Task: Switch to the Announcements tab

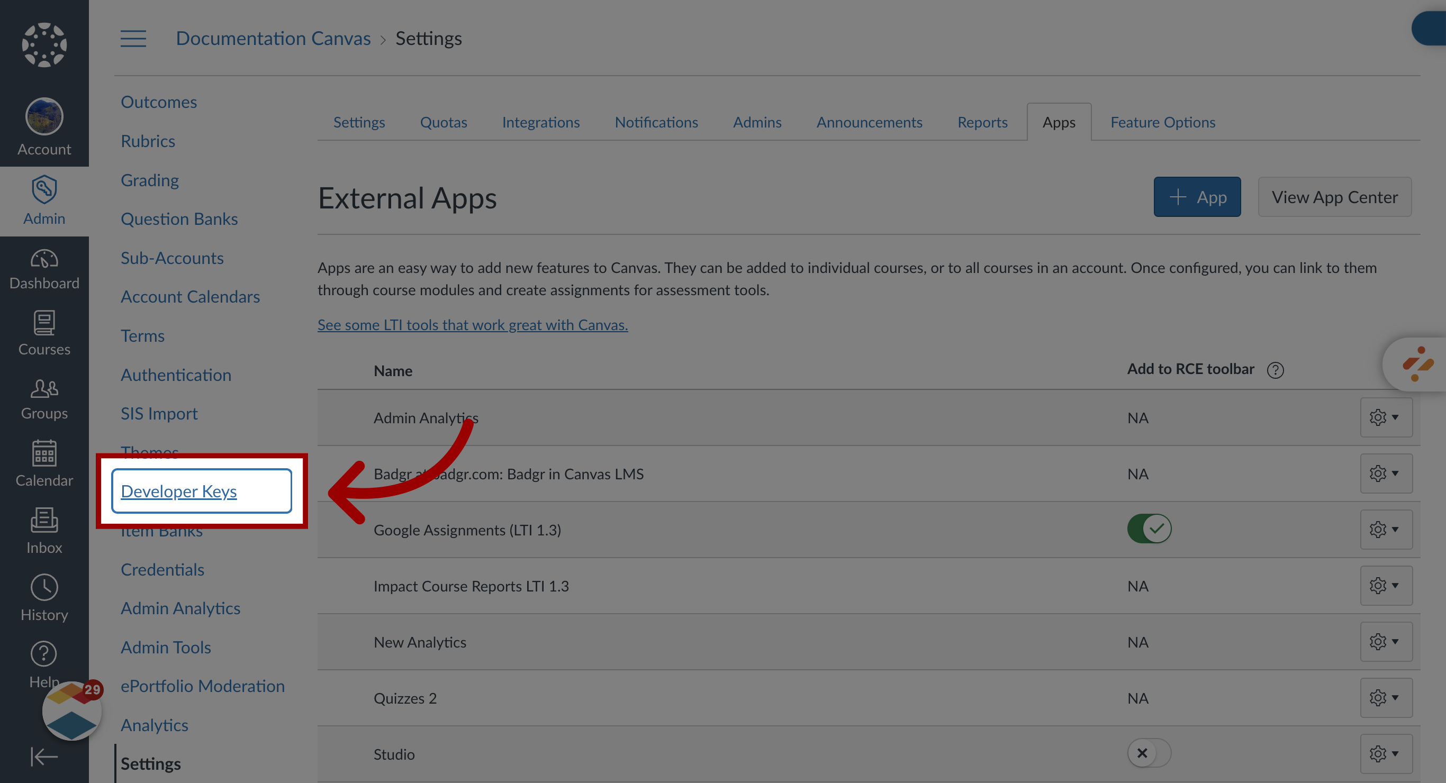Action: click(869, 122)
